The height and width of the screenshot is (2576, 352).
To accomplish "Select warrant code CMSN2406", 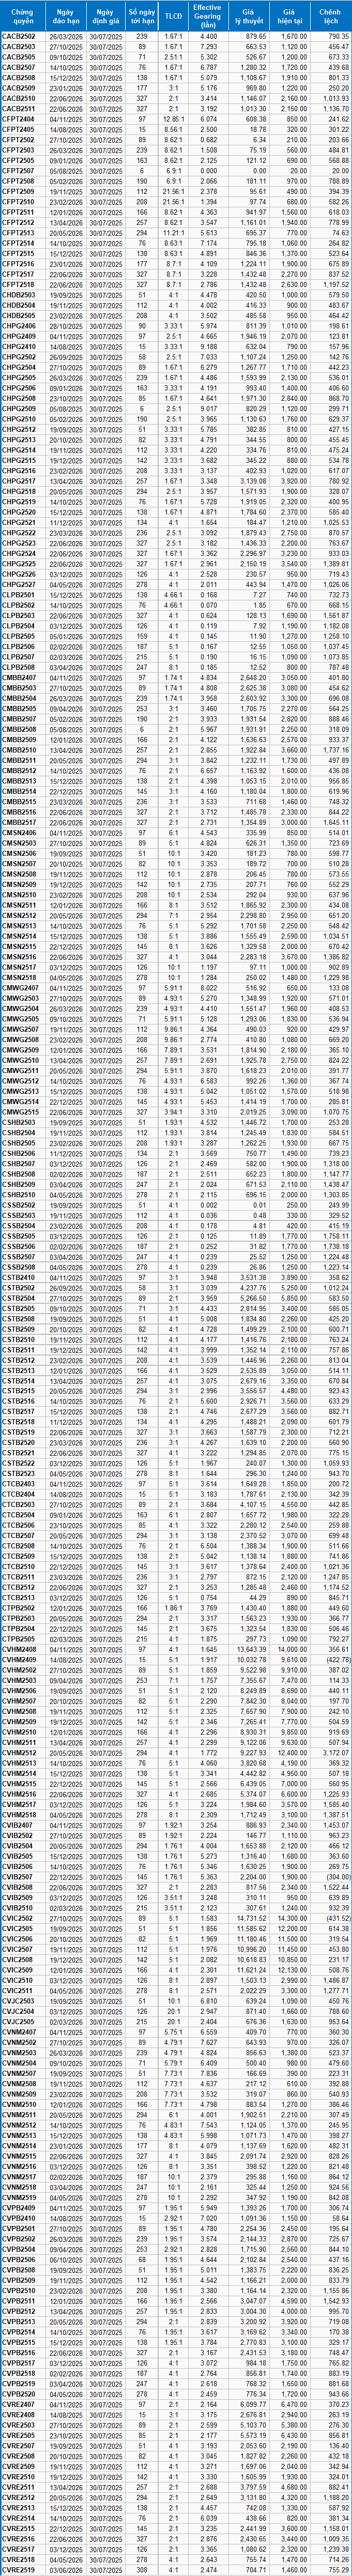I will point(18,832).
